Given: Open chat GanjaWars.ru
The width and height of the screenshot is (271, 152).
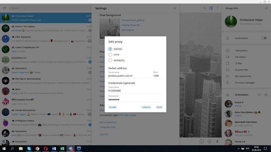Looking at the screenshot, I should [46, 60].
